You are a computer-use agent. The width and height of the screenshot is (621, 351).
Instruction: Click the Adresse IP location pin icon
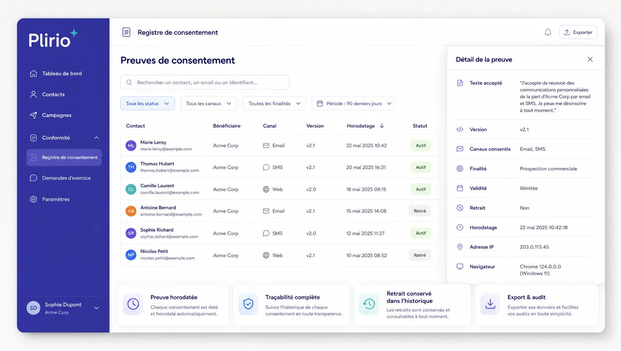click(x=460, y=247)
